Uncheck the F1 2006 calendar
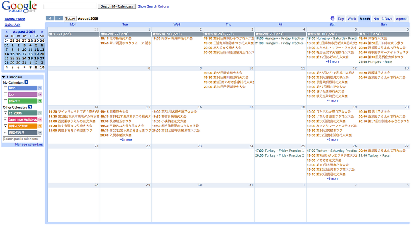Viewport: 411px width, 225px height. point(6,113)
